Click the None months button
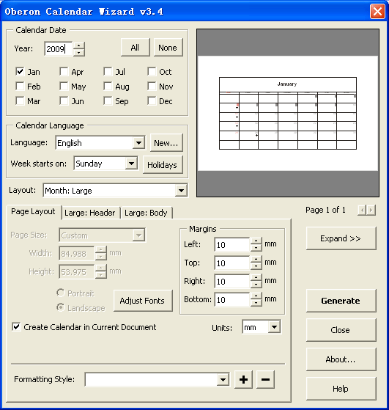The image size is (389, 410). [168, 48]
